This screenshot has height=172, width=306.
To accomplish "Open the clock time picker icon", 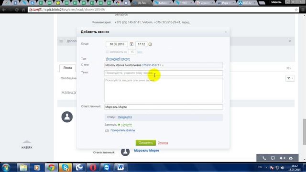I will pos(150,44).
